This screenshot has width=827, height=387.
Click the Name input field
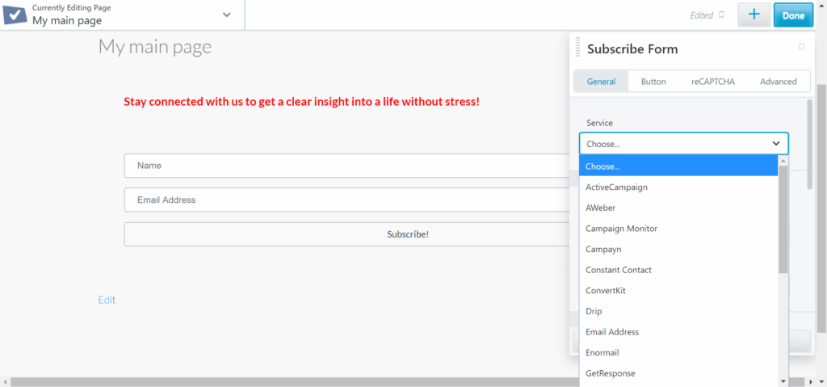click(347, 166)
